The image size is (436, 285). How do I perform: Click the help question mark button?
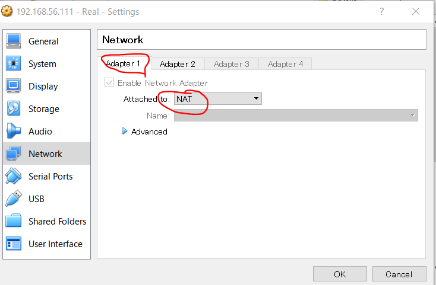[382, 12]
